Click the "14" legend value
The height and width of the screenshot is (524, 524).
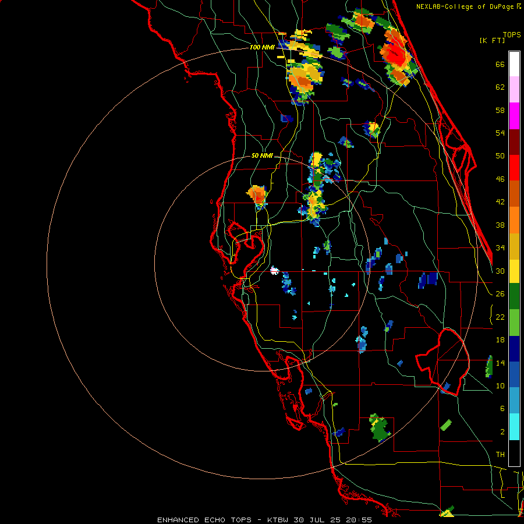[500, 363]
